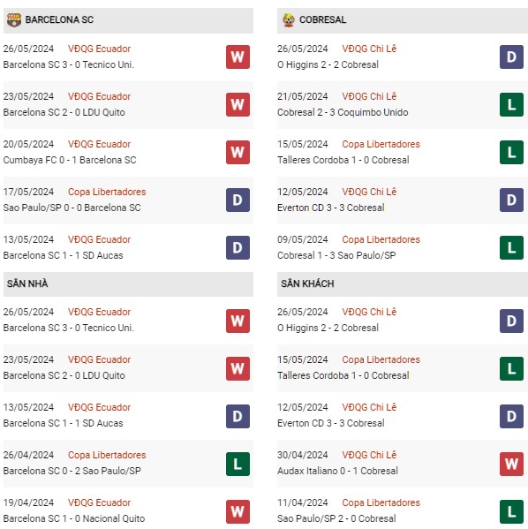Viewport: 528px width, 529px height.
Task: Open the Copa Libertadores link dated 17/05/2024
Action: click(x=107, y=192)
